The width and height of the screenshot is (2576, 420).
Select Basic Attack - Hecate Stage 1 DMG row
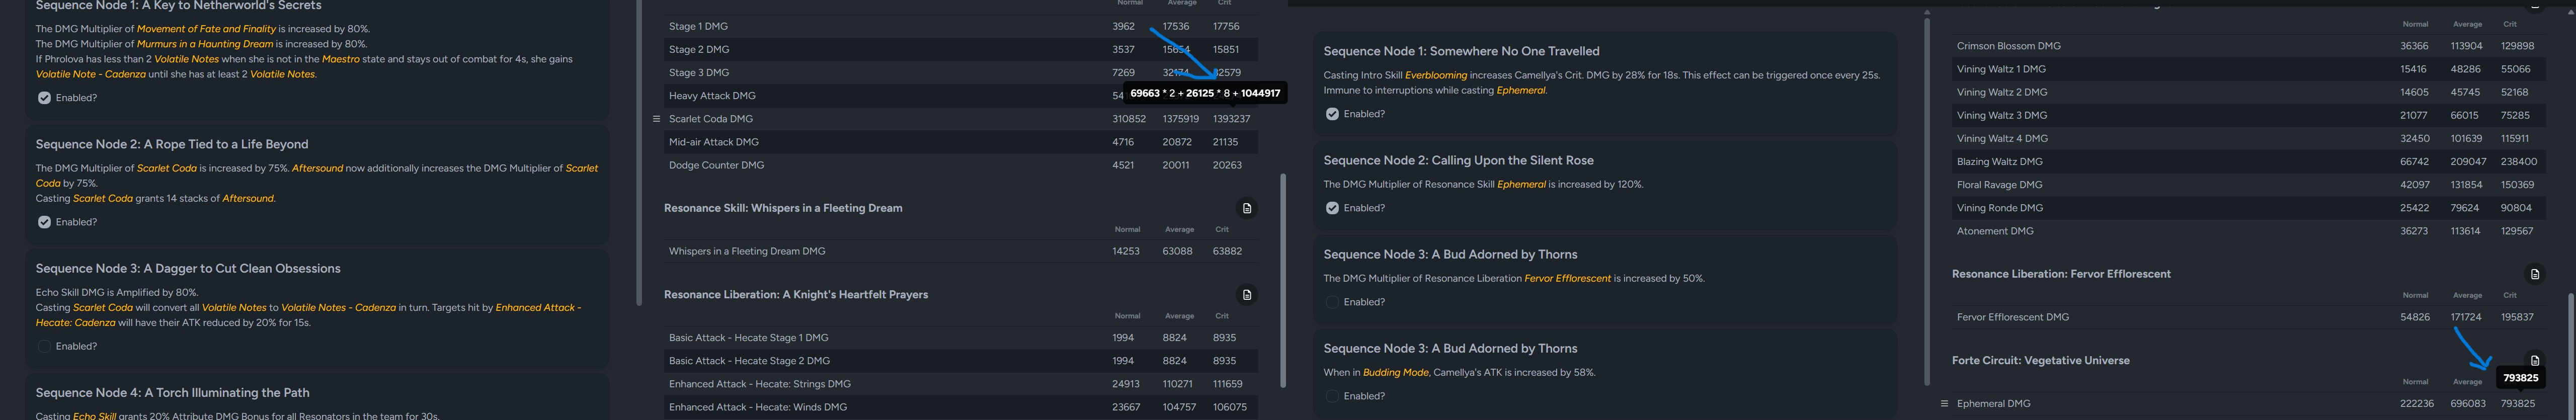point(961,338)
